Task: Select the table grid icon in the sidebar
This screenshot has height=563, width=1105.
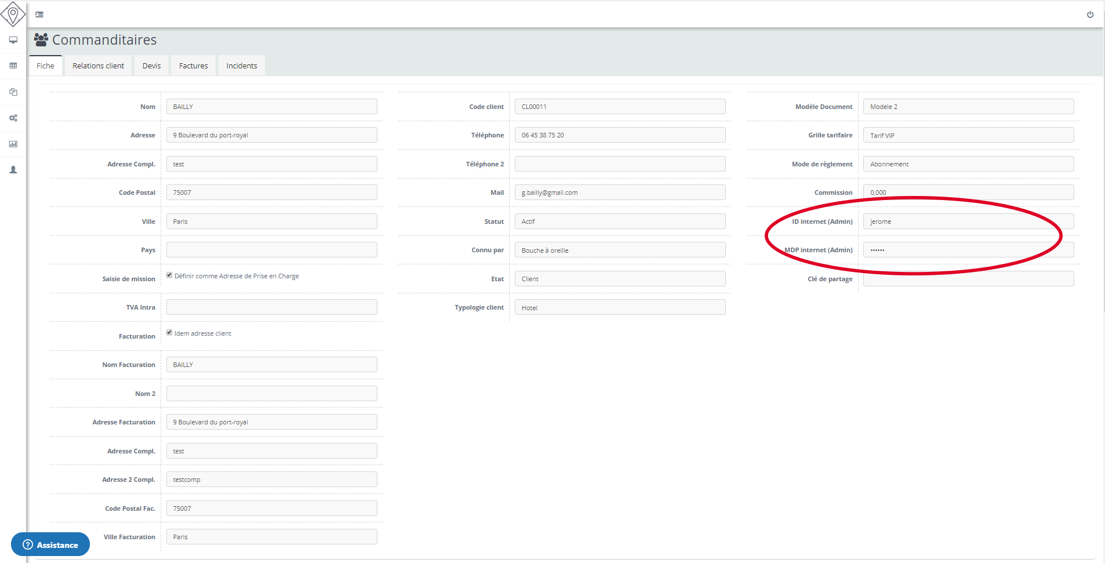Action: (x=13, y=66)
